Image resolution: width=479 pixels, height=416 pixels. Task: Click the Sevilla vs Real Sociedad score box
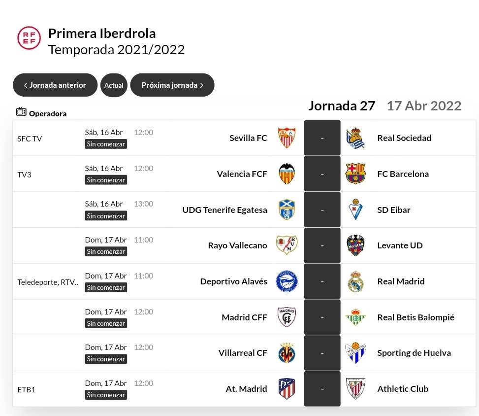pos(322,138)
